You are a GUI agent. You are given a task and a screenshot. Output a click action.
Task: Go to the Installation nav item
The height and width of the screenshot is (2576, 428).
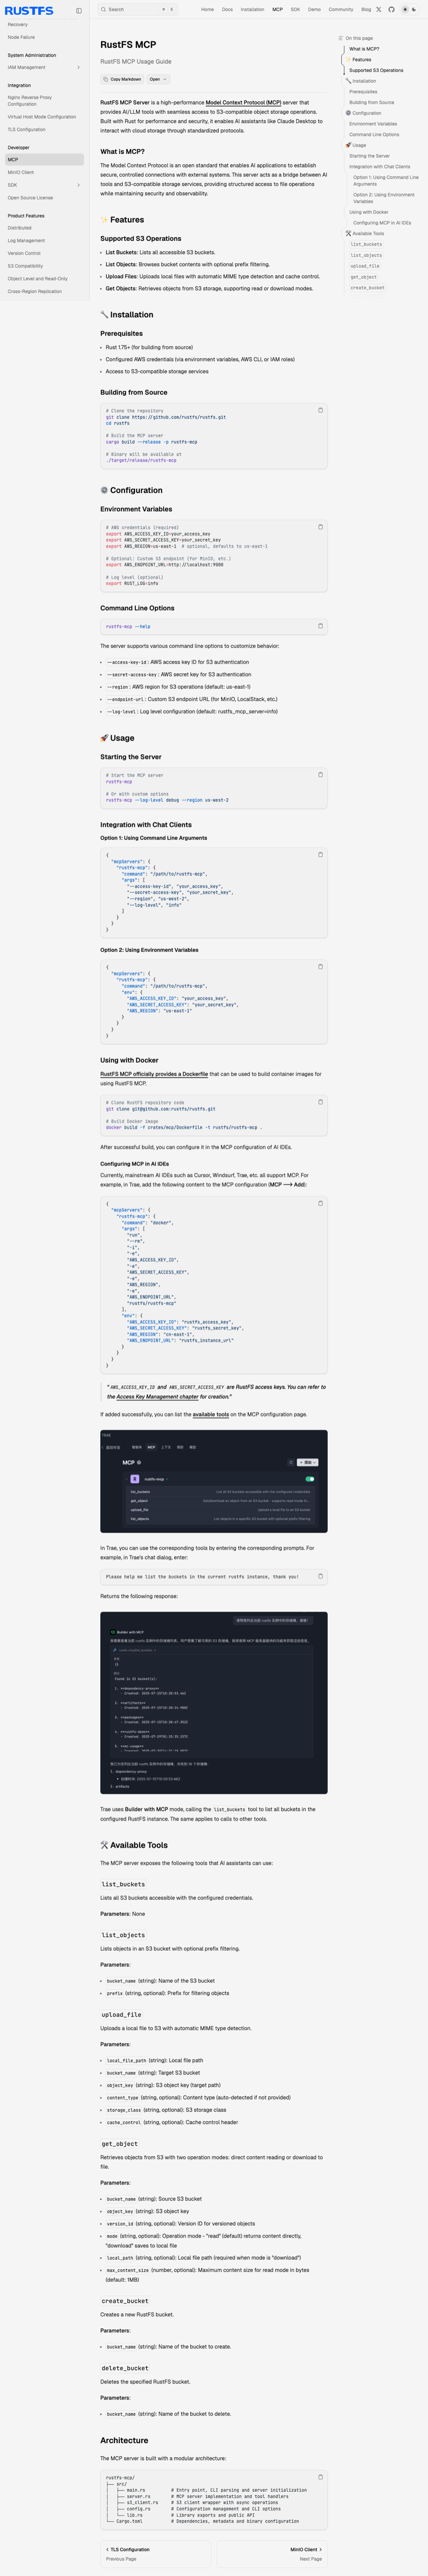coord(252,9)
